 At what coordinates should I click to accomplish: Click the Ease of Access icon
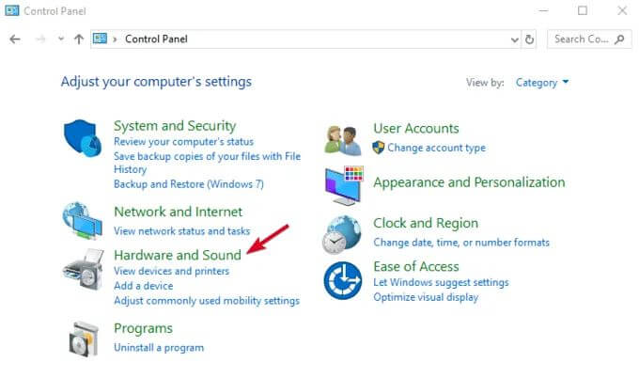click(343, 280)
